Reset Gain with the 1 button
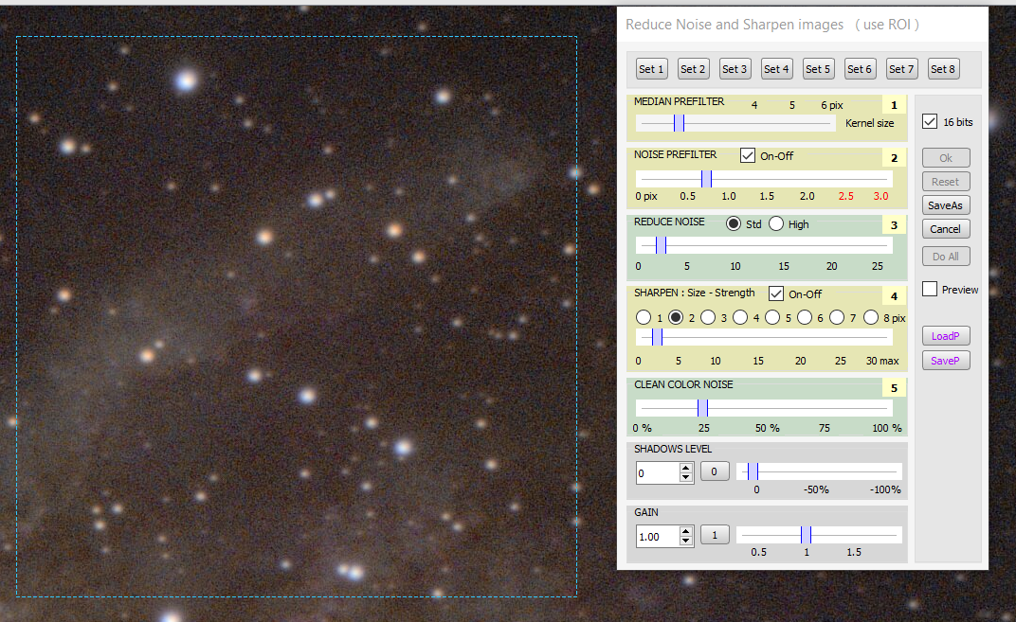1016x622 pixels. coord(715,535)
